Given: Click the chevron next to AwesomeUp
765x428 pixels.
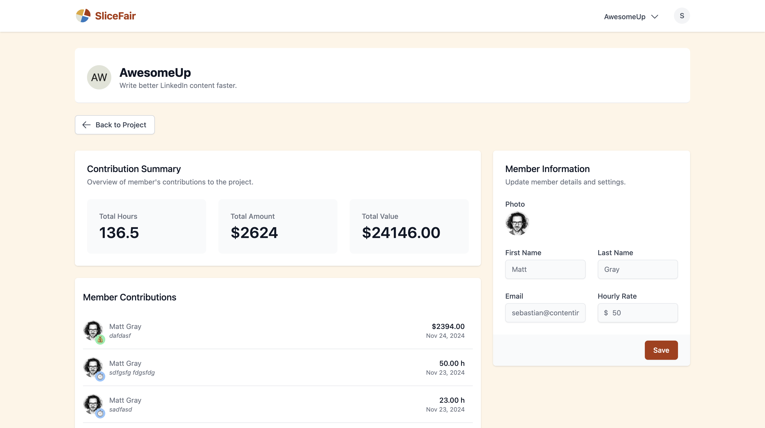Looking at the screenshot, I should (x=654, y=17).
